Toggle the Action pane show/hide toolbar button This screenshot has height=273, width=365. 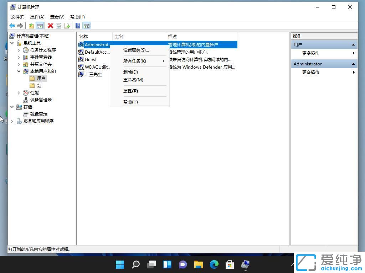87,25
